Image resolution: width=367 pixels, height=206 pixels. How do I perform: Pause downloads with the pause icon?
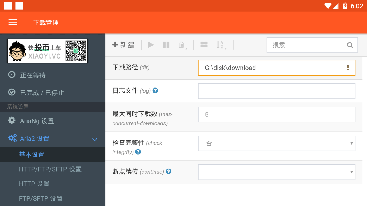click(x=166, y=45)
